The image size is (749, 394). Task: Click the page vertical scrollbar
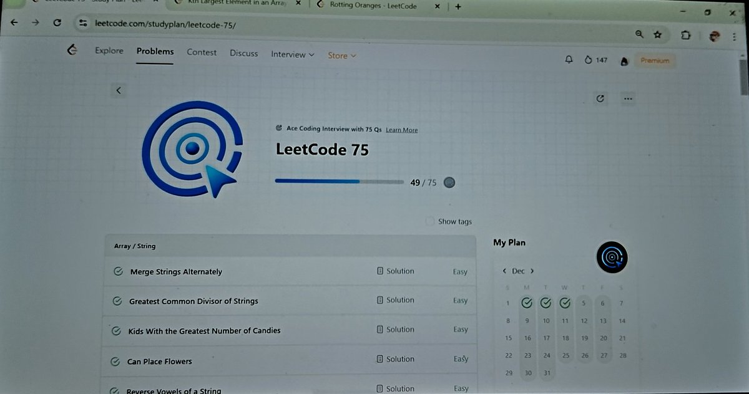point(743,77)
